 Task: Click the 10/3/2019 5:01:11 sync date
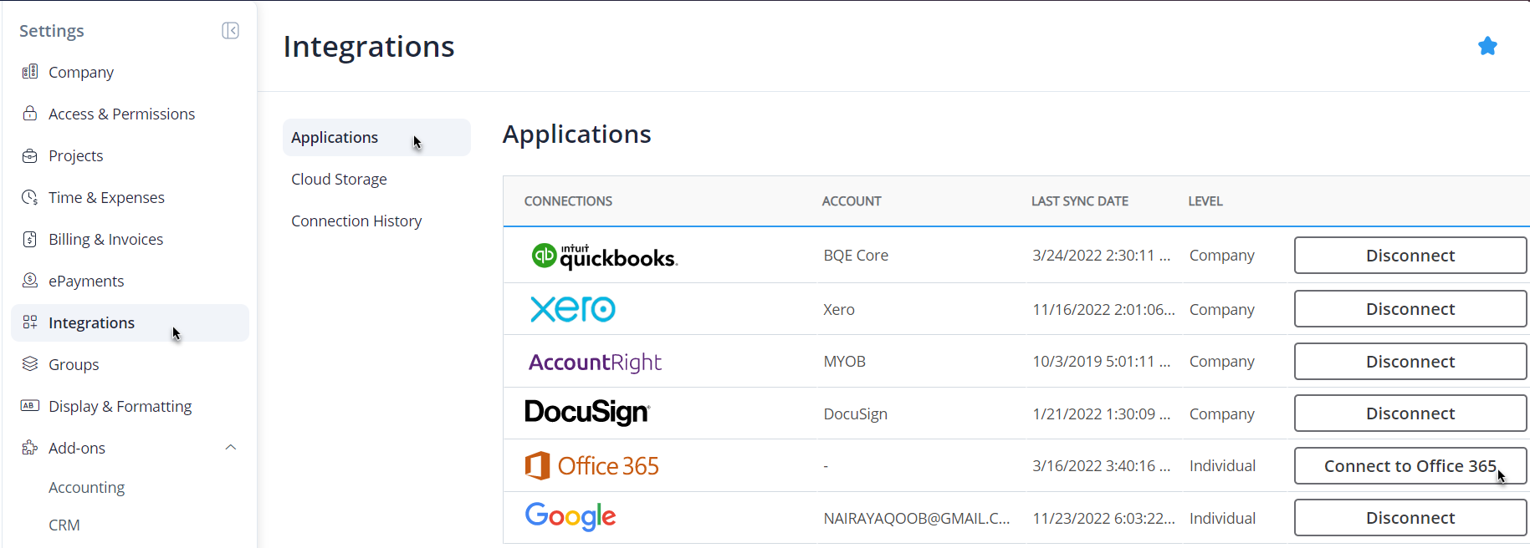1101,362
